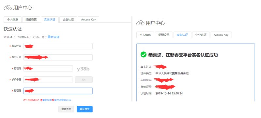Click the cloud user logo above the success panel
Viewport: 261px width, 118px height.
[140, 23]
